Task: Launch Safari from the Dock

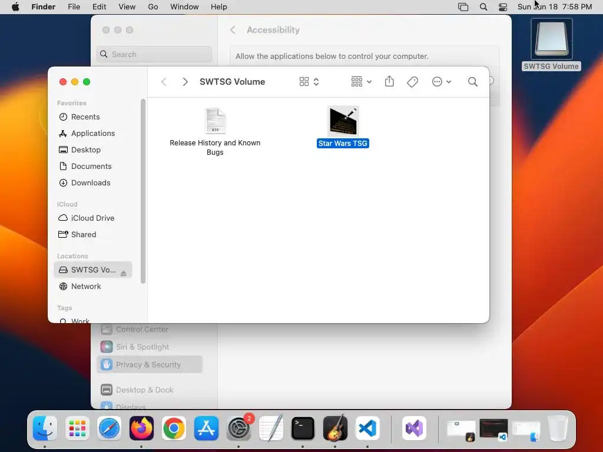Action: click(109, 428)
